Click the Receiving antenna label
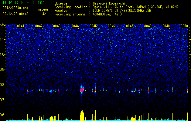 [70, 14]
